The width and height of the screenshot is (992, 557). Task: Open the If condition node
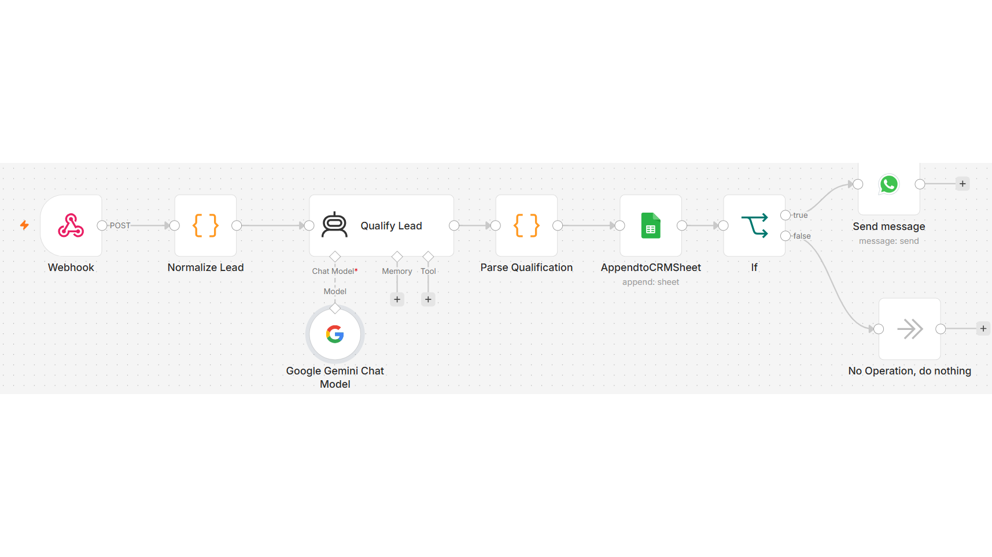[754, 225]
